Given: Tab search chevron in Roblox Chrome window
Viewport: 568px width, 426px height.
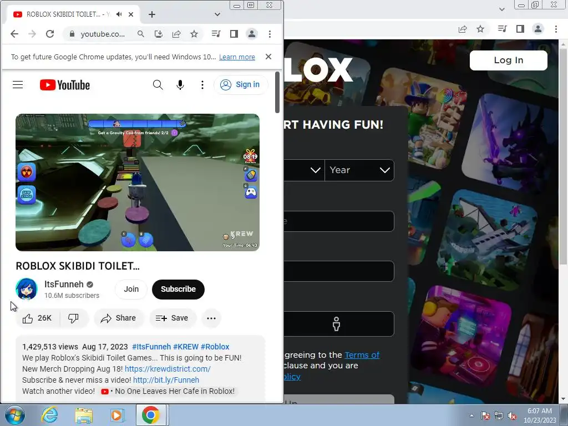Looking at the screenshot, I should coord(501,9).
